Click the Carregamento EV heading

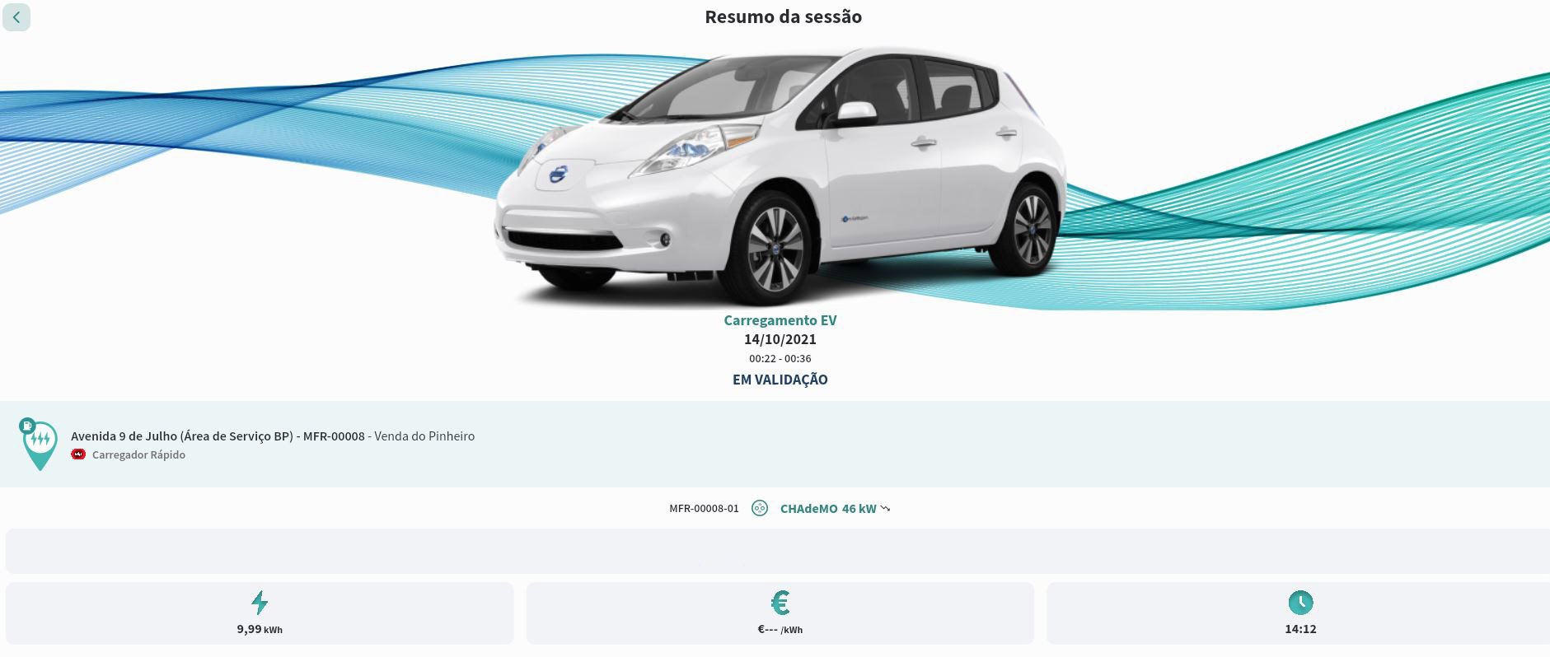coord(780,320)
